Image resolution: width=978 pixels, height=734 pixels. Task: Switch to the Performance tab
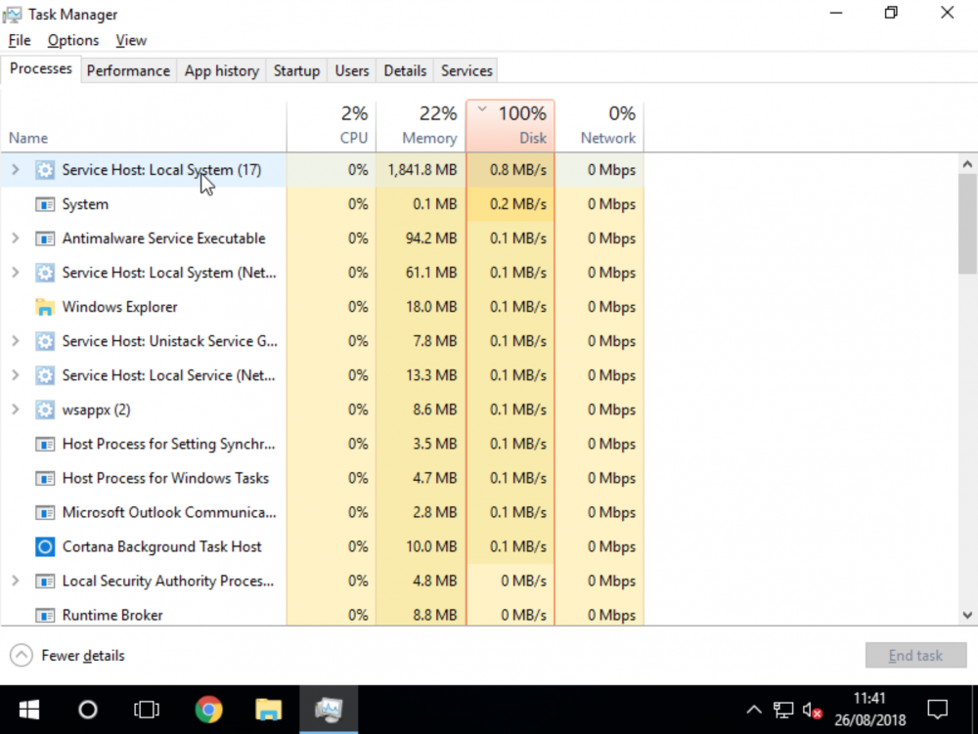128,71
